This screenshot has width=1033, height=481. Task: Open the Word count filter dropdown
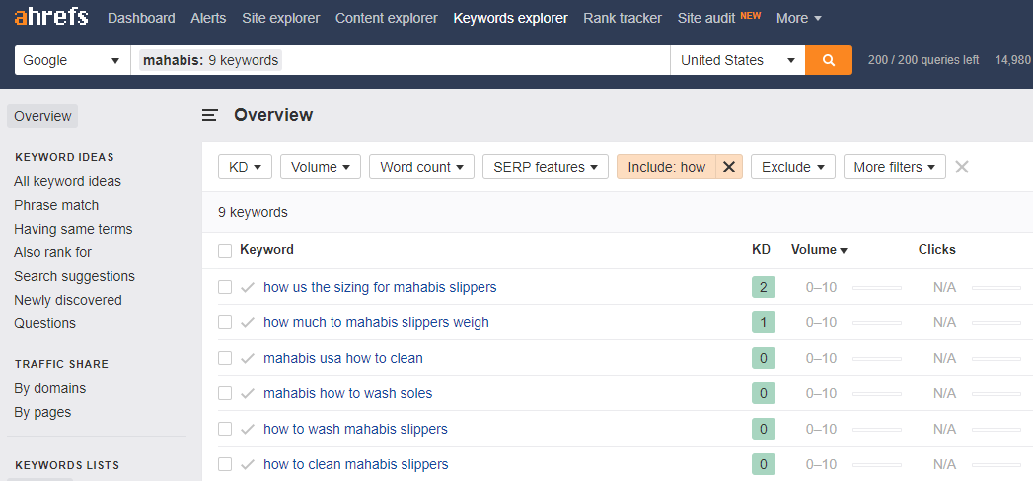click(x=421, y=167)
